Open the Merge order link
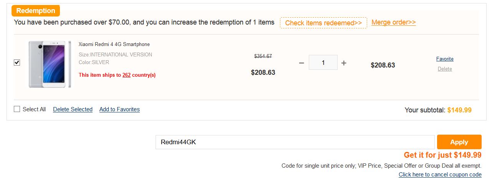The image size is (492, 183). [393, 22]
